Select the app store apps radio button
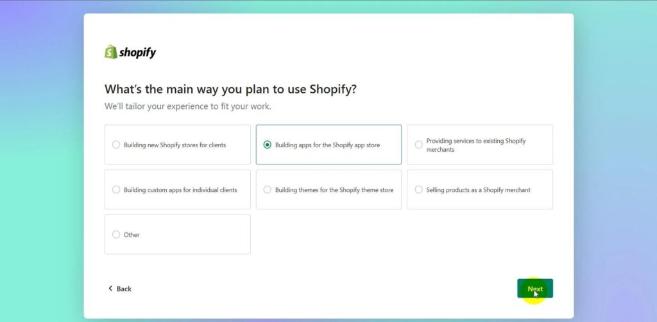This screenshot has width=657, height=322. point(268,145)
